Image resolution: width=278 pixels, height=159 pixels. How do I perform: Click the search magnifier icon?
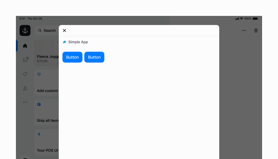pos(40,30)
